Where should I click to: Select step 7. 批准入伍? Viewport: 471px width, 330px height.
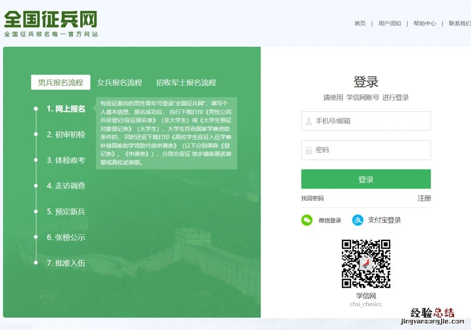[x=66, y=263]
